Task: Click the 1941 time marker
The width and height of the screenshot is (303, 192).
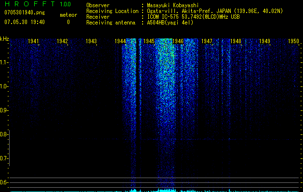Action: click(33, 41)
